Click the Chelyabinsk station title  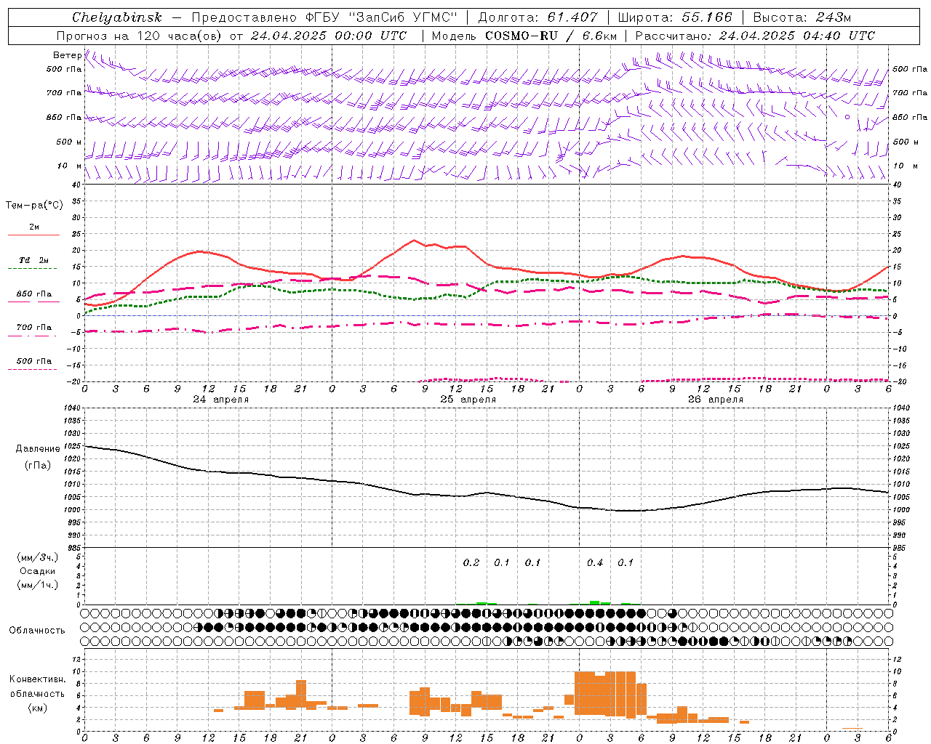pyautogui.click(x=117, y=17)
